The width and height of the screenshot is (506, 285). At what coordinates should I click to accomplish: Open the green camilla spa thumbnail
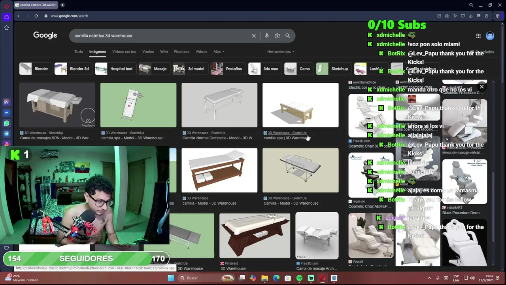(x=138, y=105)
